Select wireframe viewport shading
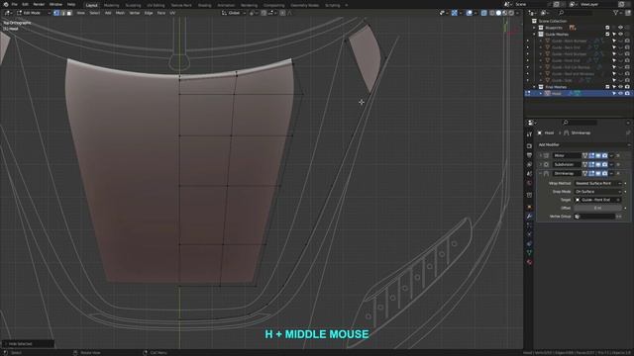634x356 pixels. (492, 13)
